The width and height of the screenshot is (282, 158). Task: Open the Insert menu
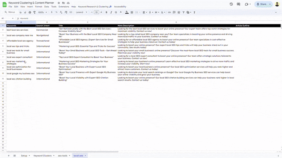click(30, 7)
